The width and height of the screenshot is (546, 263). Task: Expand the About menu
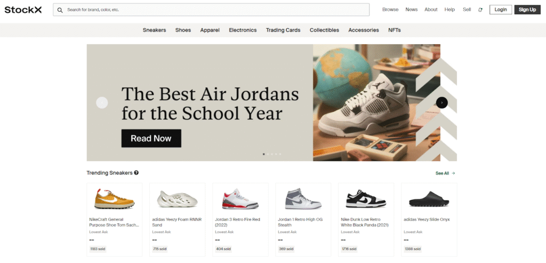pos(431,10)
